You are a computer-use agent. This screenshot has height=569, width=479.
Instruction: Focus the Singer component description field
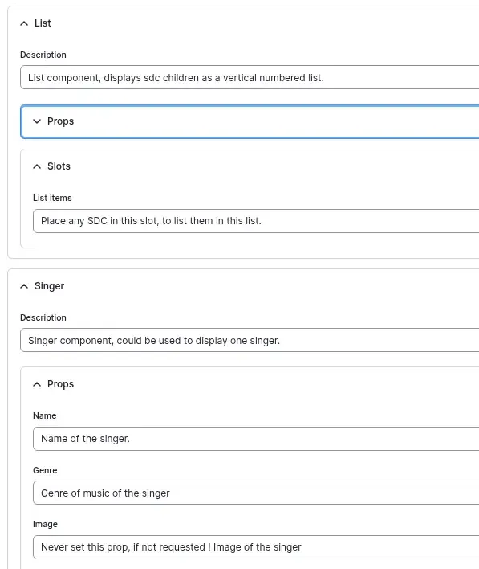coord(250,340)
